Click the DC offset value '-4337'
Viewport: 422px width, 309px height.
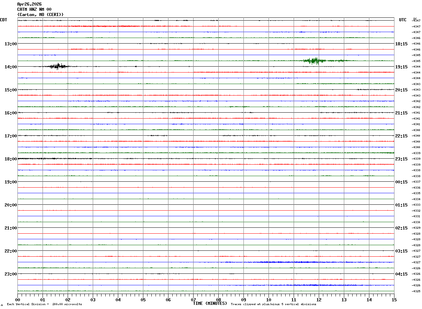(416, 182)
